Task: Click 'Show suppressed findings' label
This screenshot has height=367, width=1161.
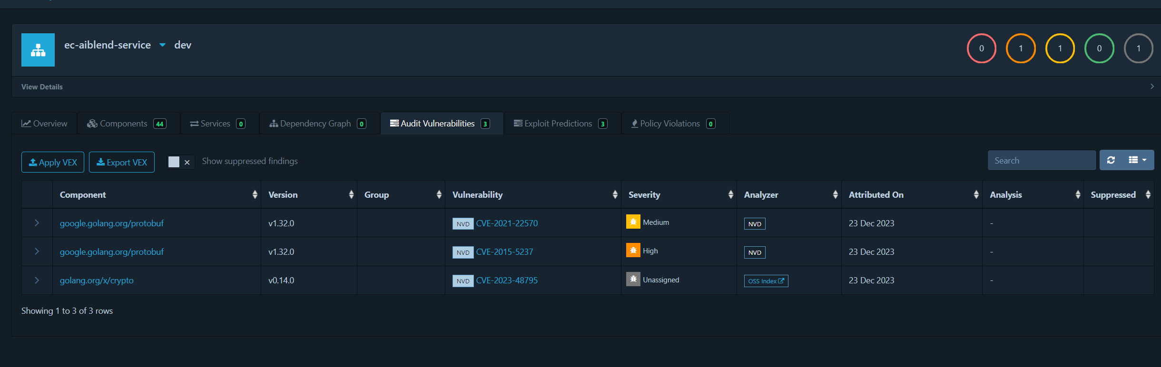Action: 250,161
